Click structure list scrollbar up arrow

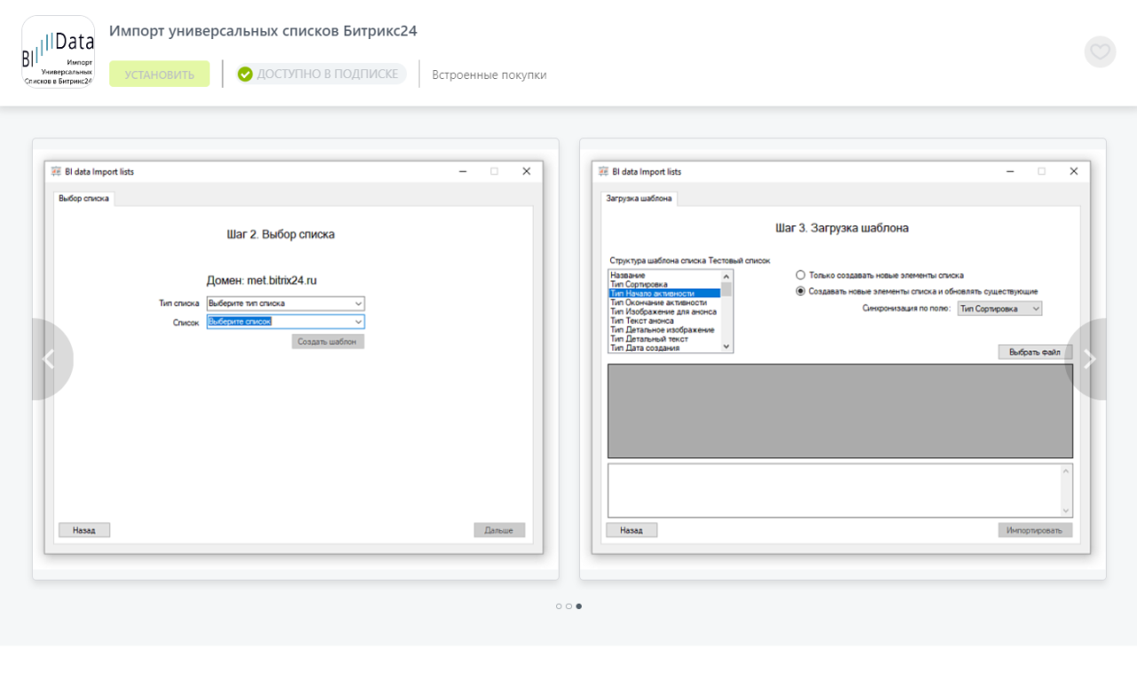(727, 276)
